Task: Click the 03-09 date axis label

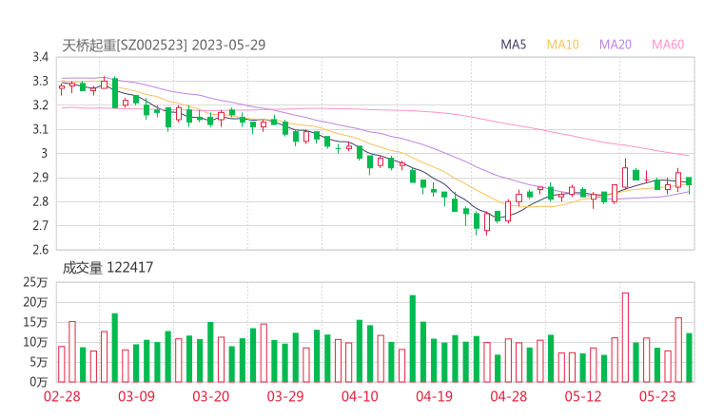Action: (x=136, y=396)
